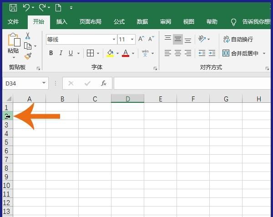Viewport: 273px width, 217px height.
Task: Click the 自动换行 wrap text button
Action: click(238, 39)
